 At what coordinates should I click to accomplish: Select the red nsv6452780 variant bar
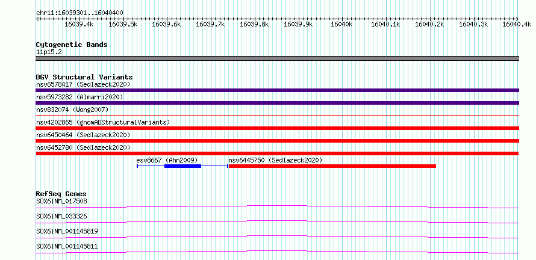(277, 153)
